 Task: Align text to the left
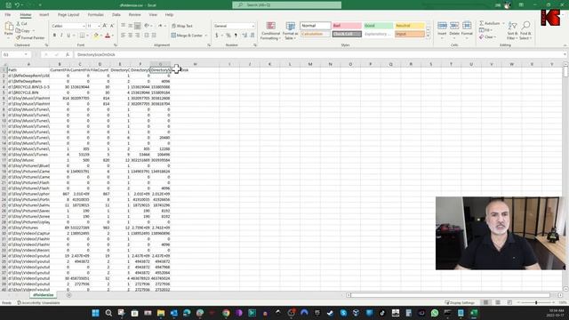124,36
